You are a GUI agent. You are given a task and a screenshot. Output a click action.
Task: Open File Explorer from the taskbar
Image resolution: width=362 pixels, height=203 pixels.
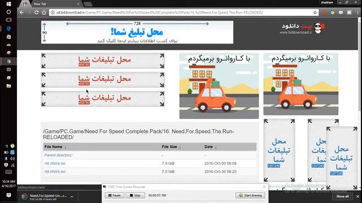(8, 86)
